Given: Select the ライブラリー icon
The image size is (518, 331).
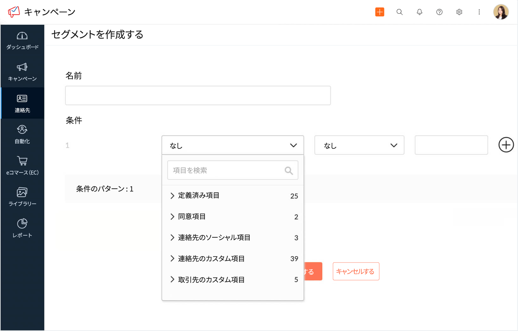Looking at the screenshot, I should 22,197.
